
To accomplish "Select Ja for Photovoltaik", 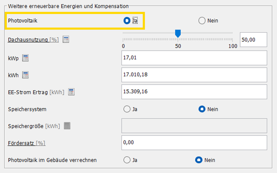I will (x=127, y=21).
